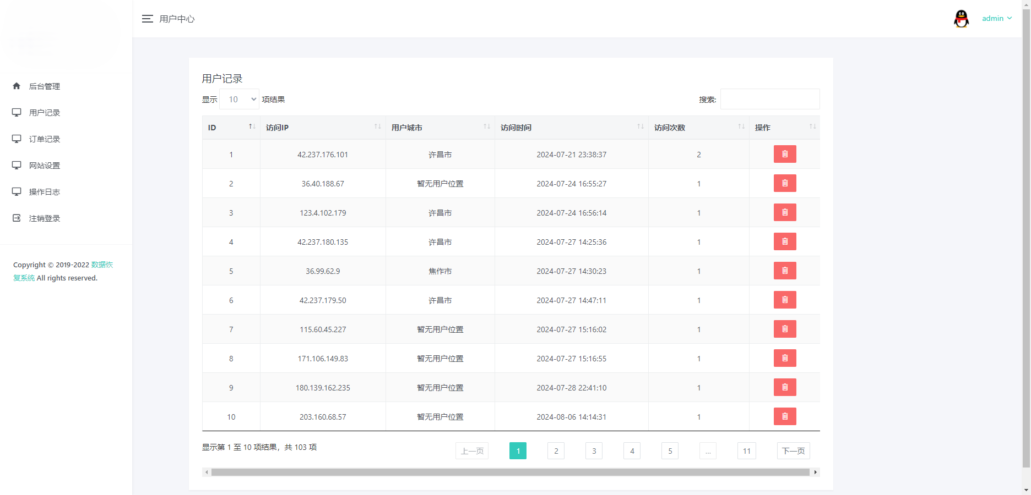Open the 显示 results-per-page dropdown

[x=240, y=99]
